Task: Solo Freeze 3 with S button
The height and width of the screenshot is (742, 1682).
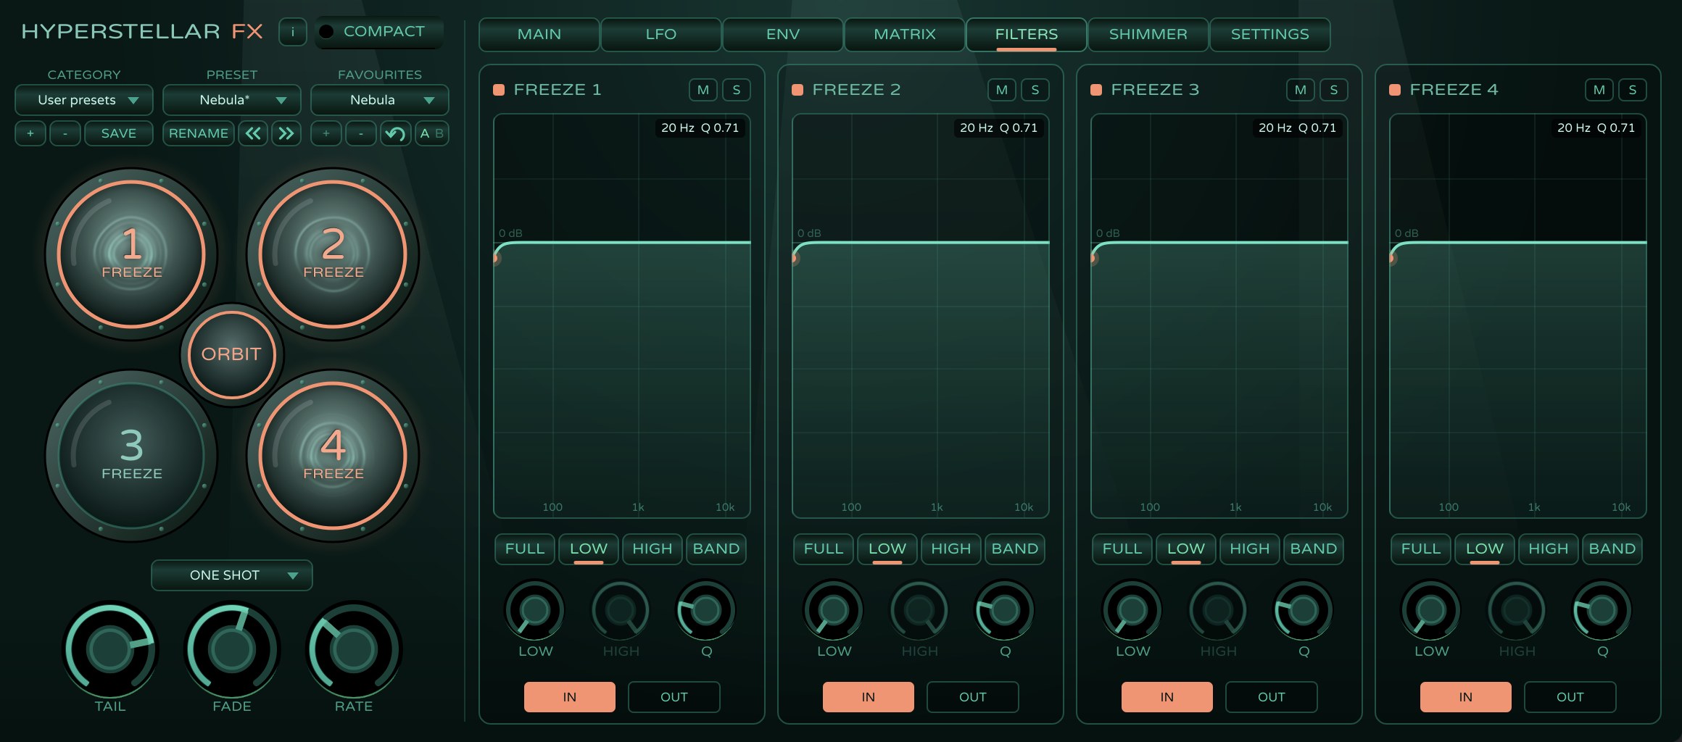Action: (1334, 90)
